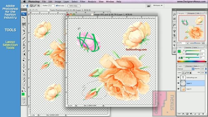Select the Blur tool
The image size is (208, 117).
click(24, 58)
